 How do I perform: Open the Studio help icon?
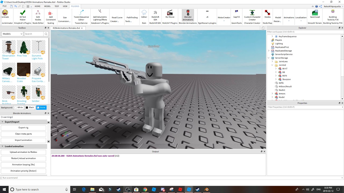[317, 6]
